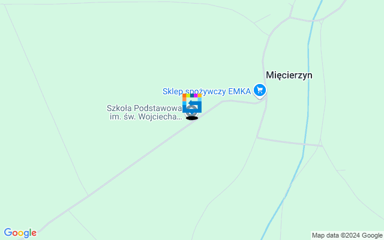The image size is (384, 240).
Task: Click the yellow-green square on the marker's top edge
Action: coord(188,95)
